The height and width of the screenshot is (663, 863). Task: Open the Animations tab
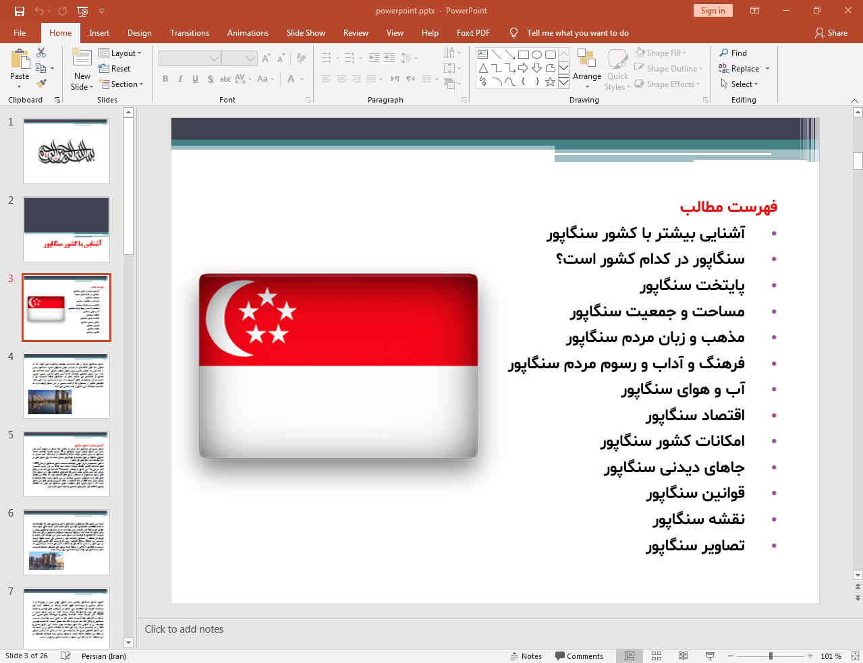[248, 33]
